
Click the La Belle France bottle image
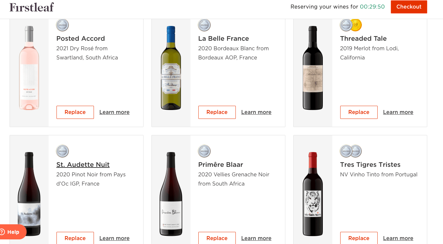[x=171, y=68]
